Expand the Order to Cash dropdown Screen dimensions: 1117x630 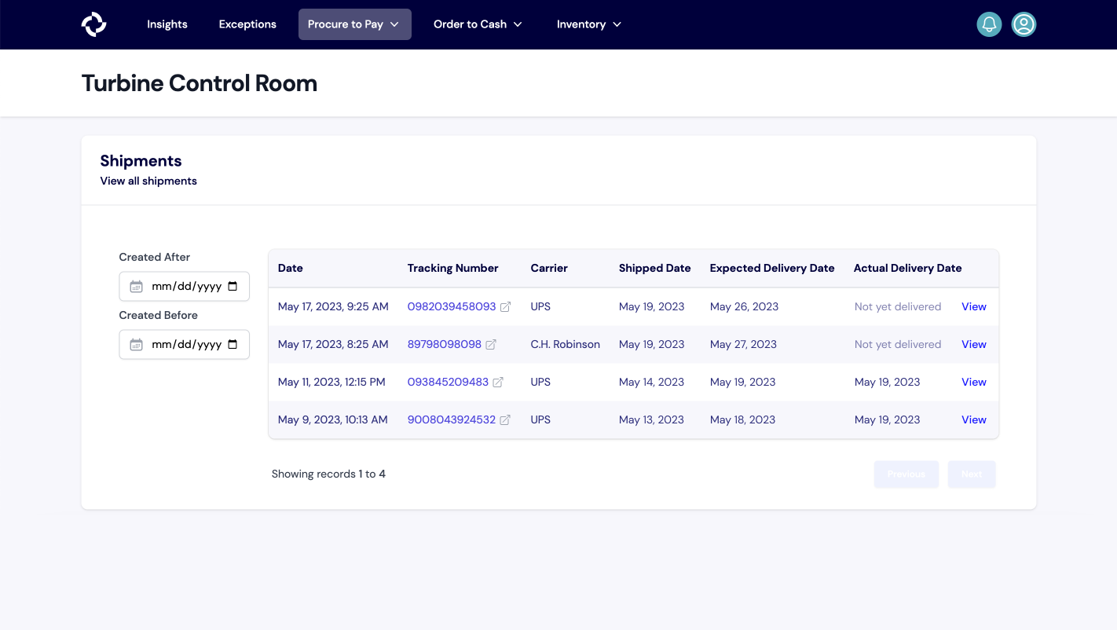pyautogui.click(x=478, y=24)
